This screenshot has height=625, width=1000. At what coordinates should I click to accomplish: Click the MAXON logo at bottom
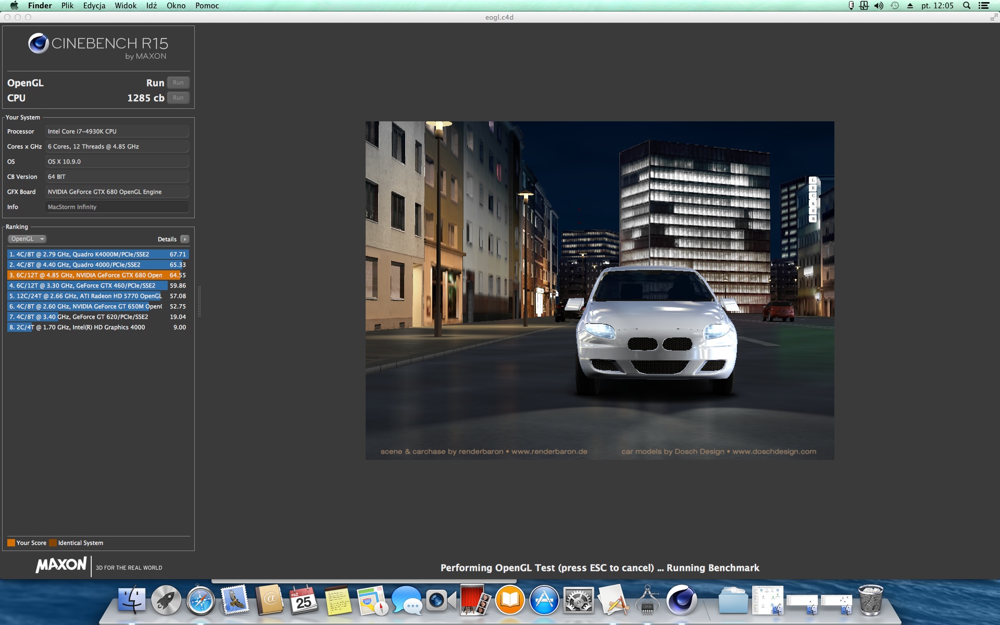point(61,565)
